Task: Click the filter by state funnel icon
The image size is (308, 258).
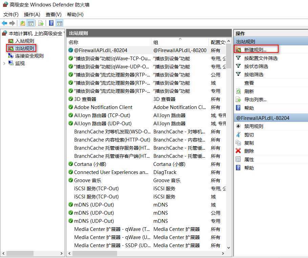Action: (238, 66)
